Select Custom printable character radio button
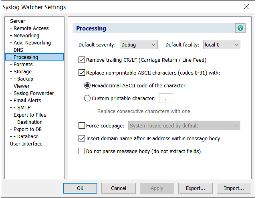256x198 pixels. [x=87, y=98]
